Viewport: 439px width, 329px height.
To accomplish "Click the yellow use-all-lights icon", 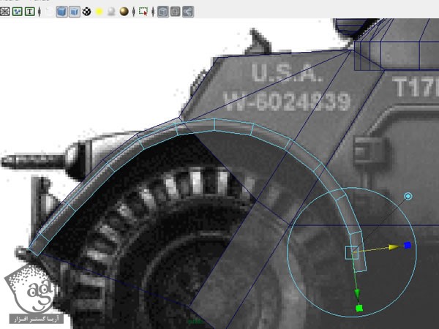I will pos(99,11).
